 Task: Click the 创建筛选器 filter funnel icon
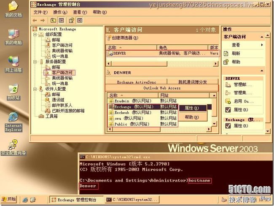click(109, 38)
